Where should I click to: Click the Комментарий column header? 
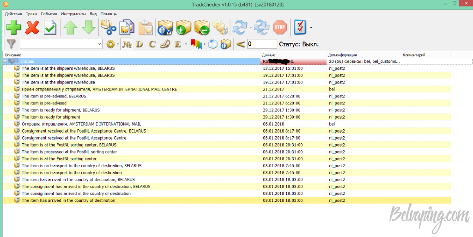[426, 55]
